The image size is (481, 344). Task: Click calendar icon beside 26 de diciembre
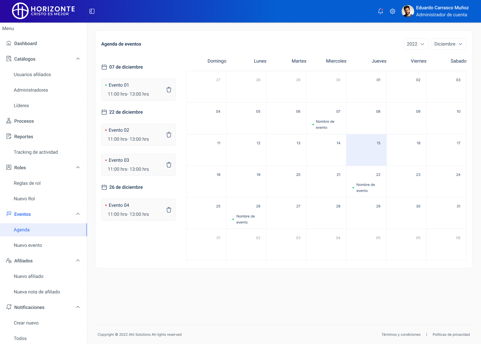[104, 187]
